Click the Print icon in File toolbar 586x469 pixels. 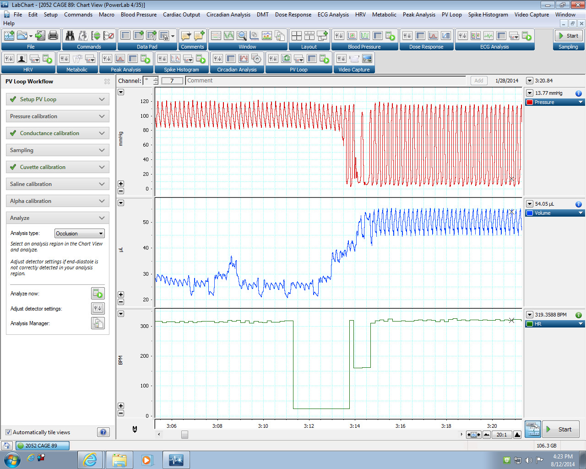tap(53, 36)
